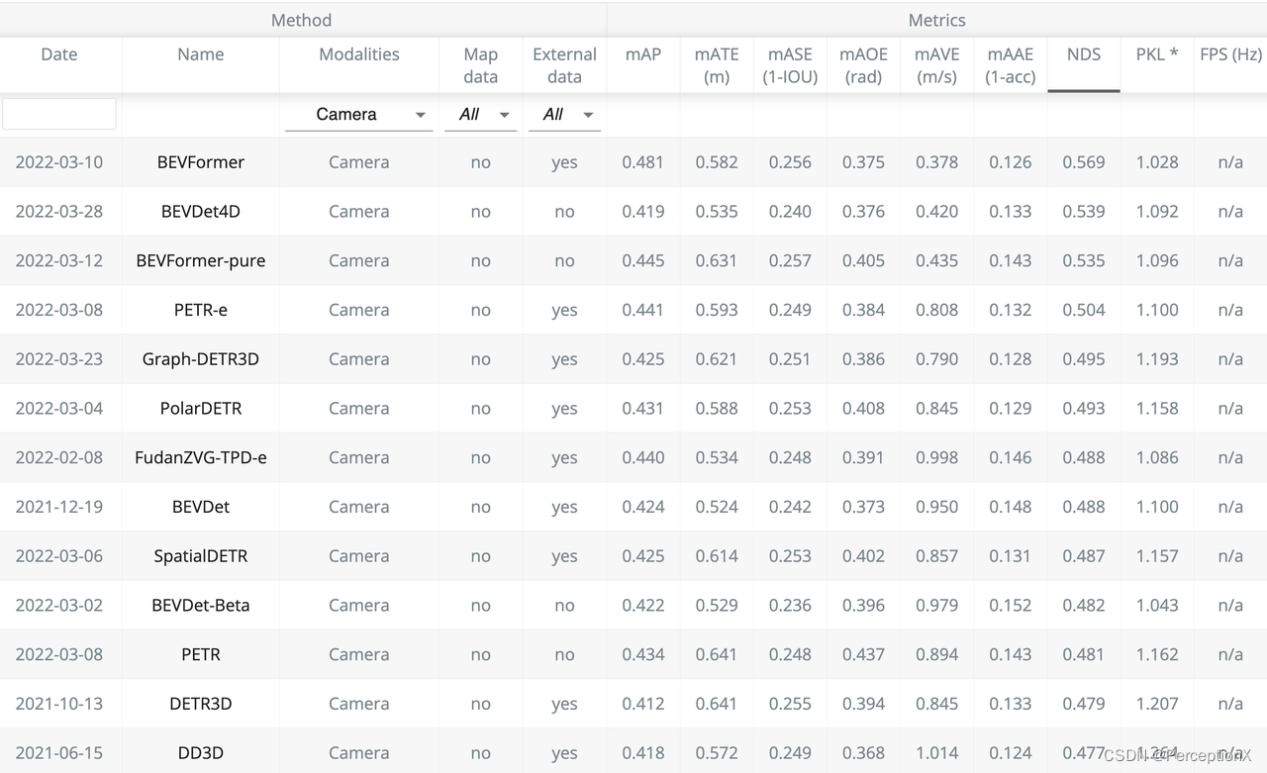Click the Metrics group header
1267x773 pixels.
point(936,20)
